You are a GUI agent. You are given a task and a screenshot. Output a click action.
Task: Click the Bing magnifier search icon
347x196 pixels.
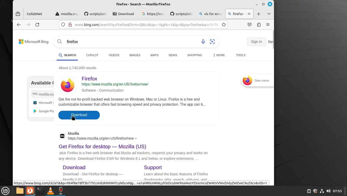click(60, 42)
